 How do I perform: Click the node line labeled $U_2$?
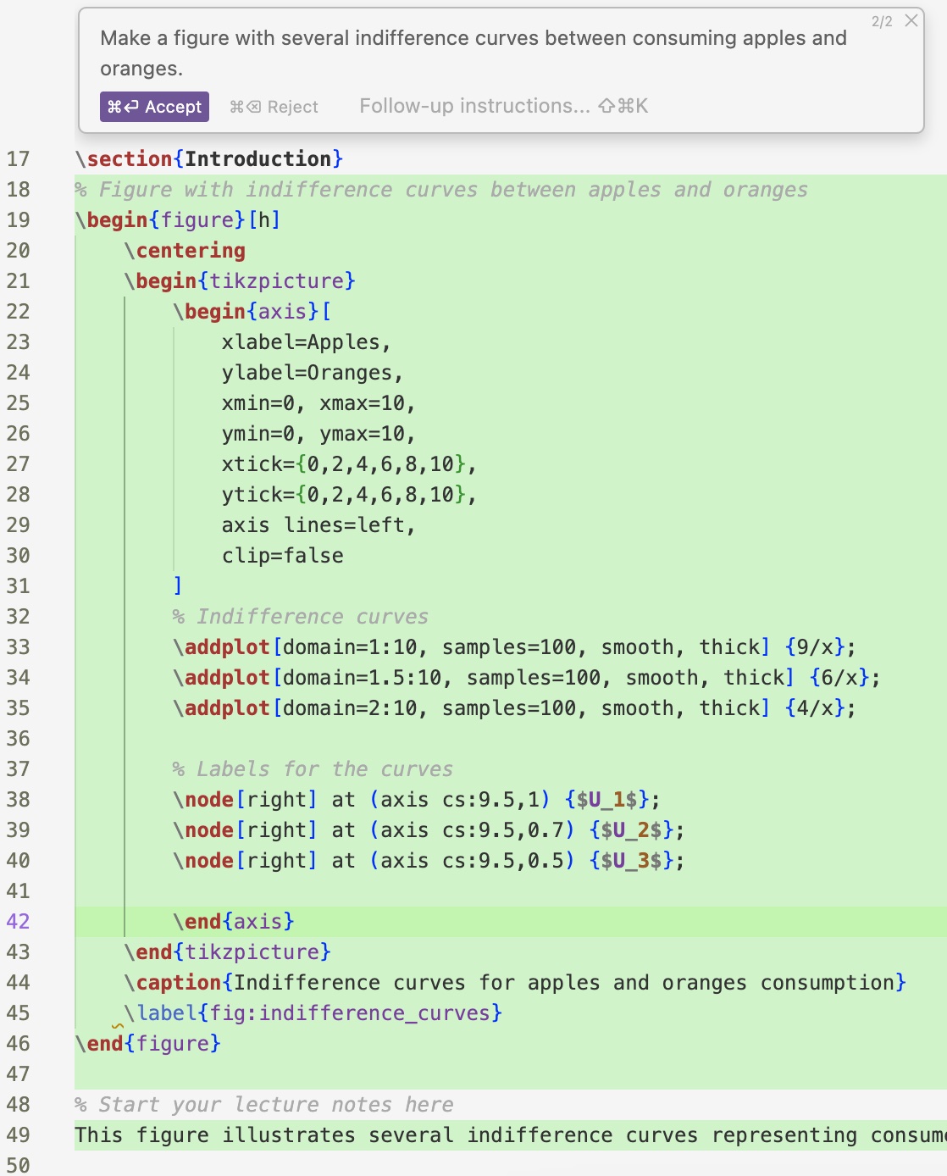429,829
